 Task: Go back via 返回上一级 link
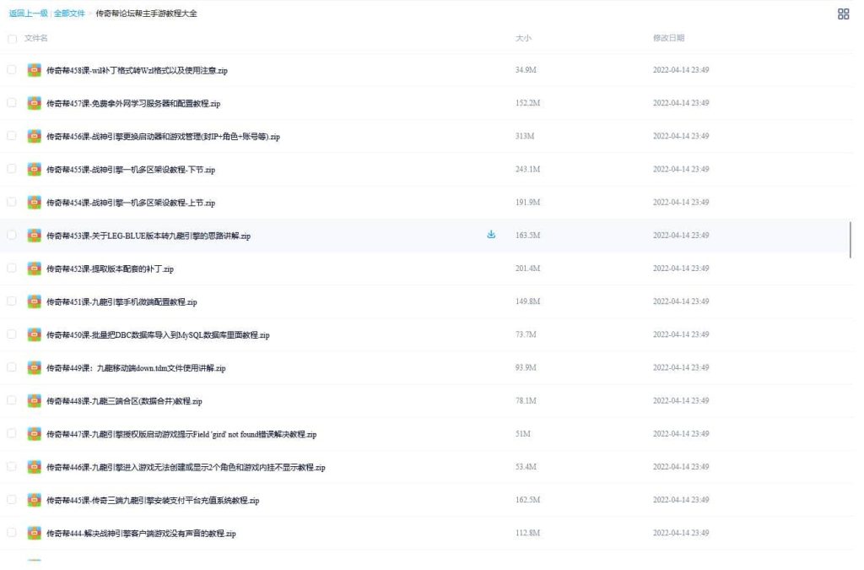tap(28, 14)
